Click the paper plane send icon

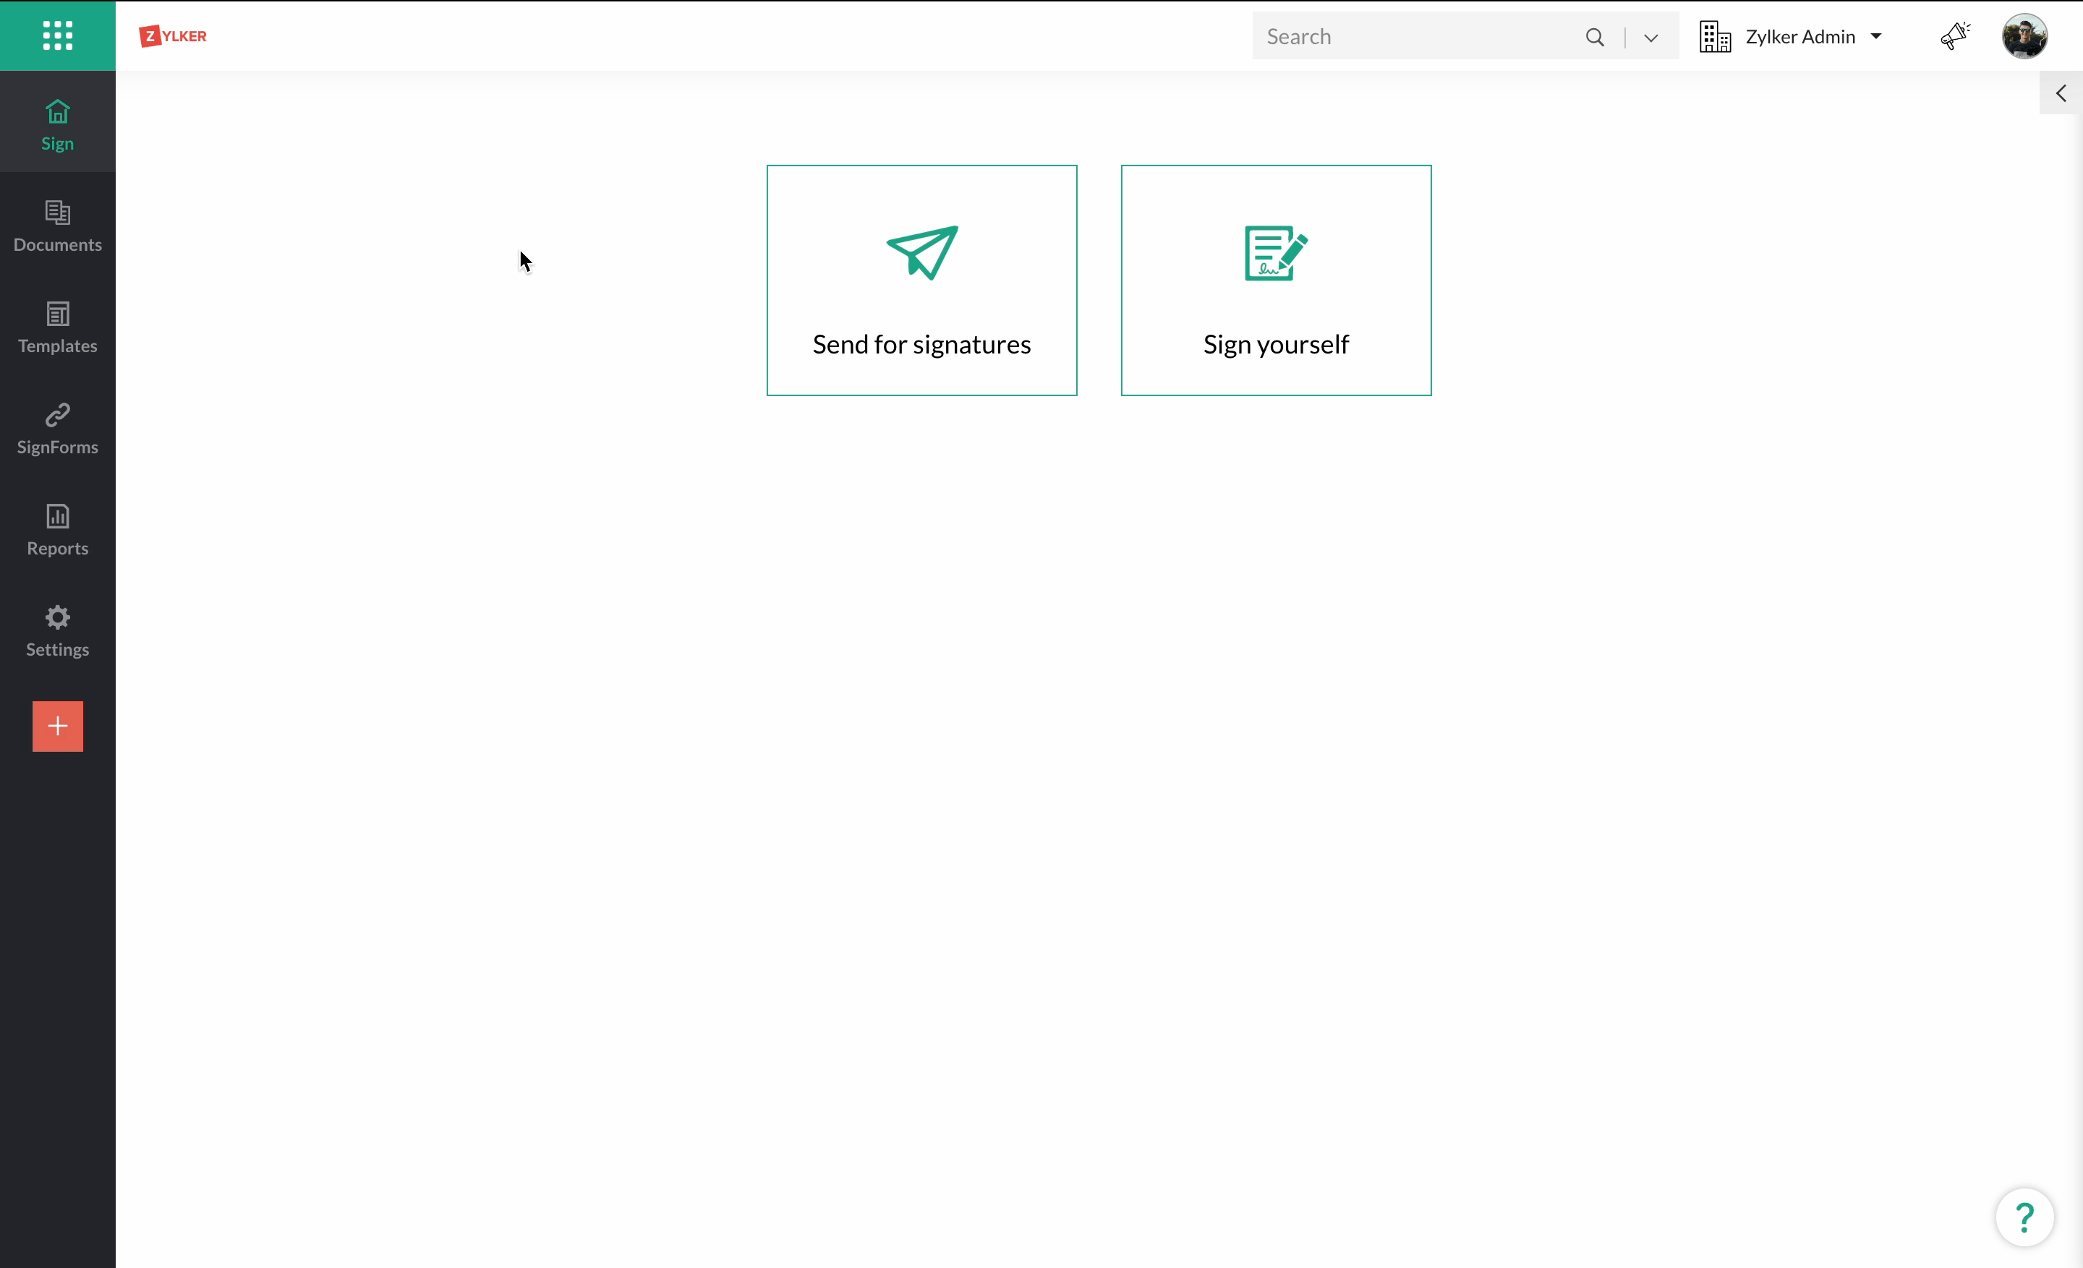point(922,252)
